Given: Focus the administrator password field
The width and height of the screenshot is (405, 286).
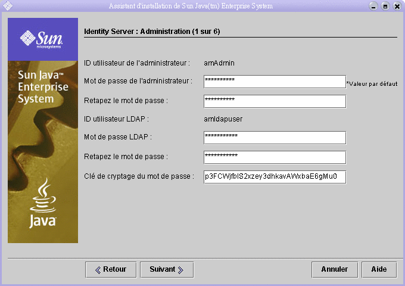Looking at the screenshot, I should pos(275,82).
